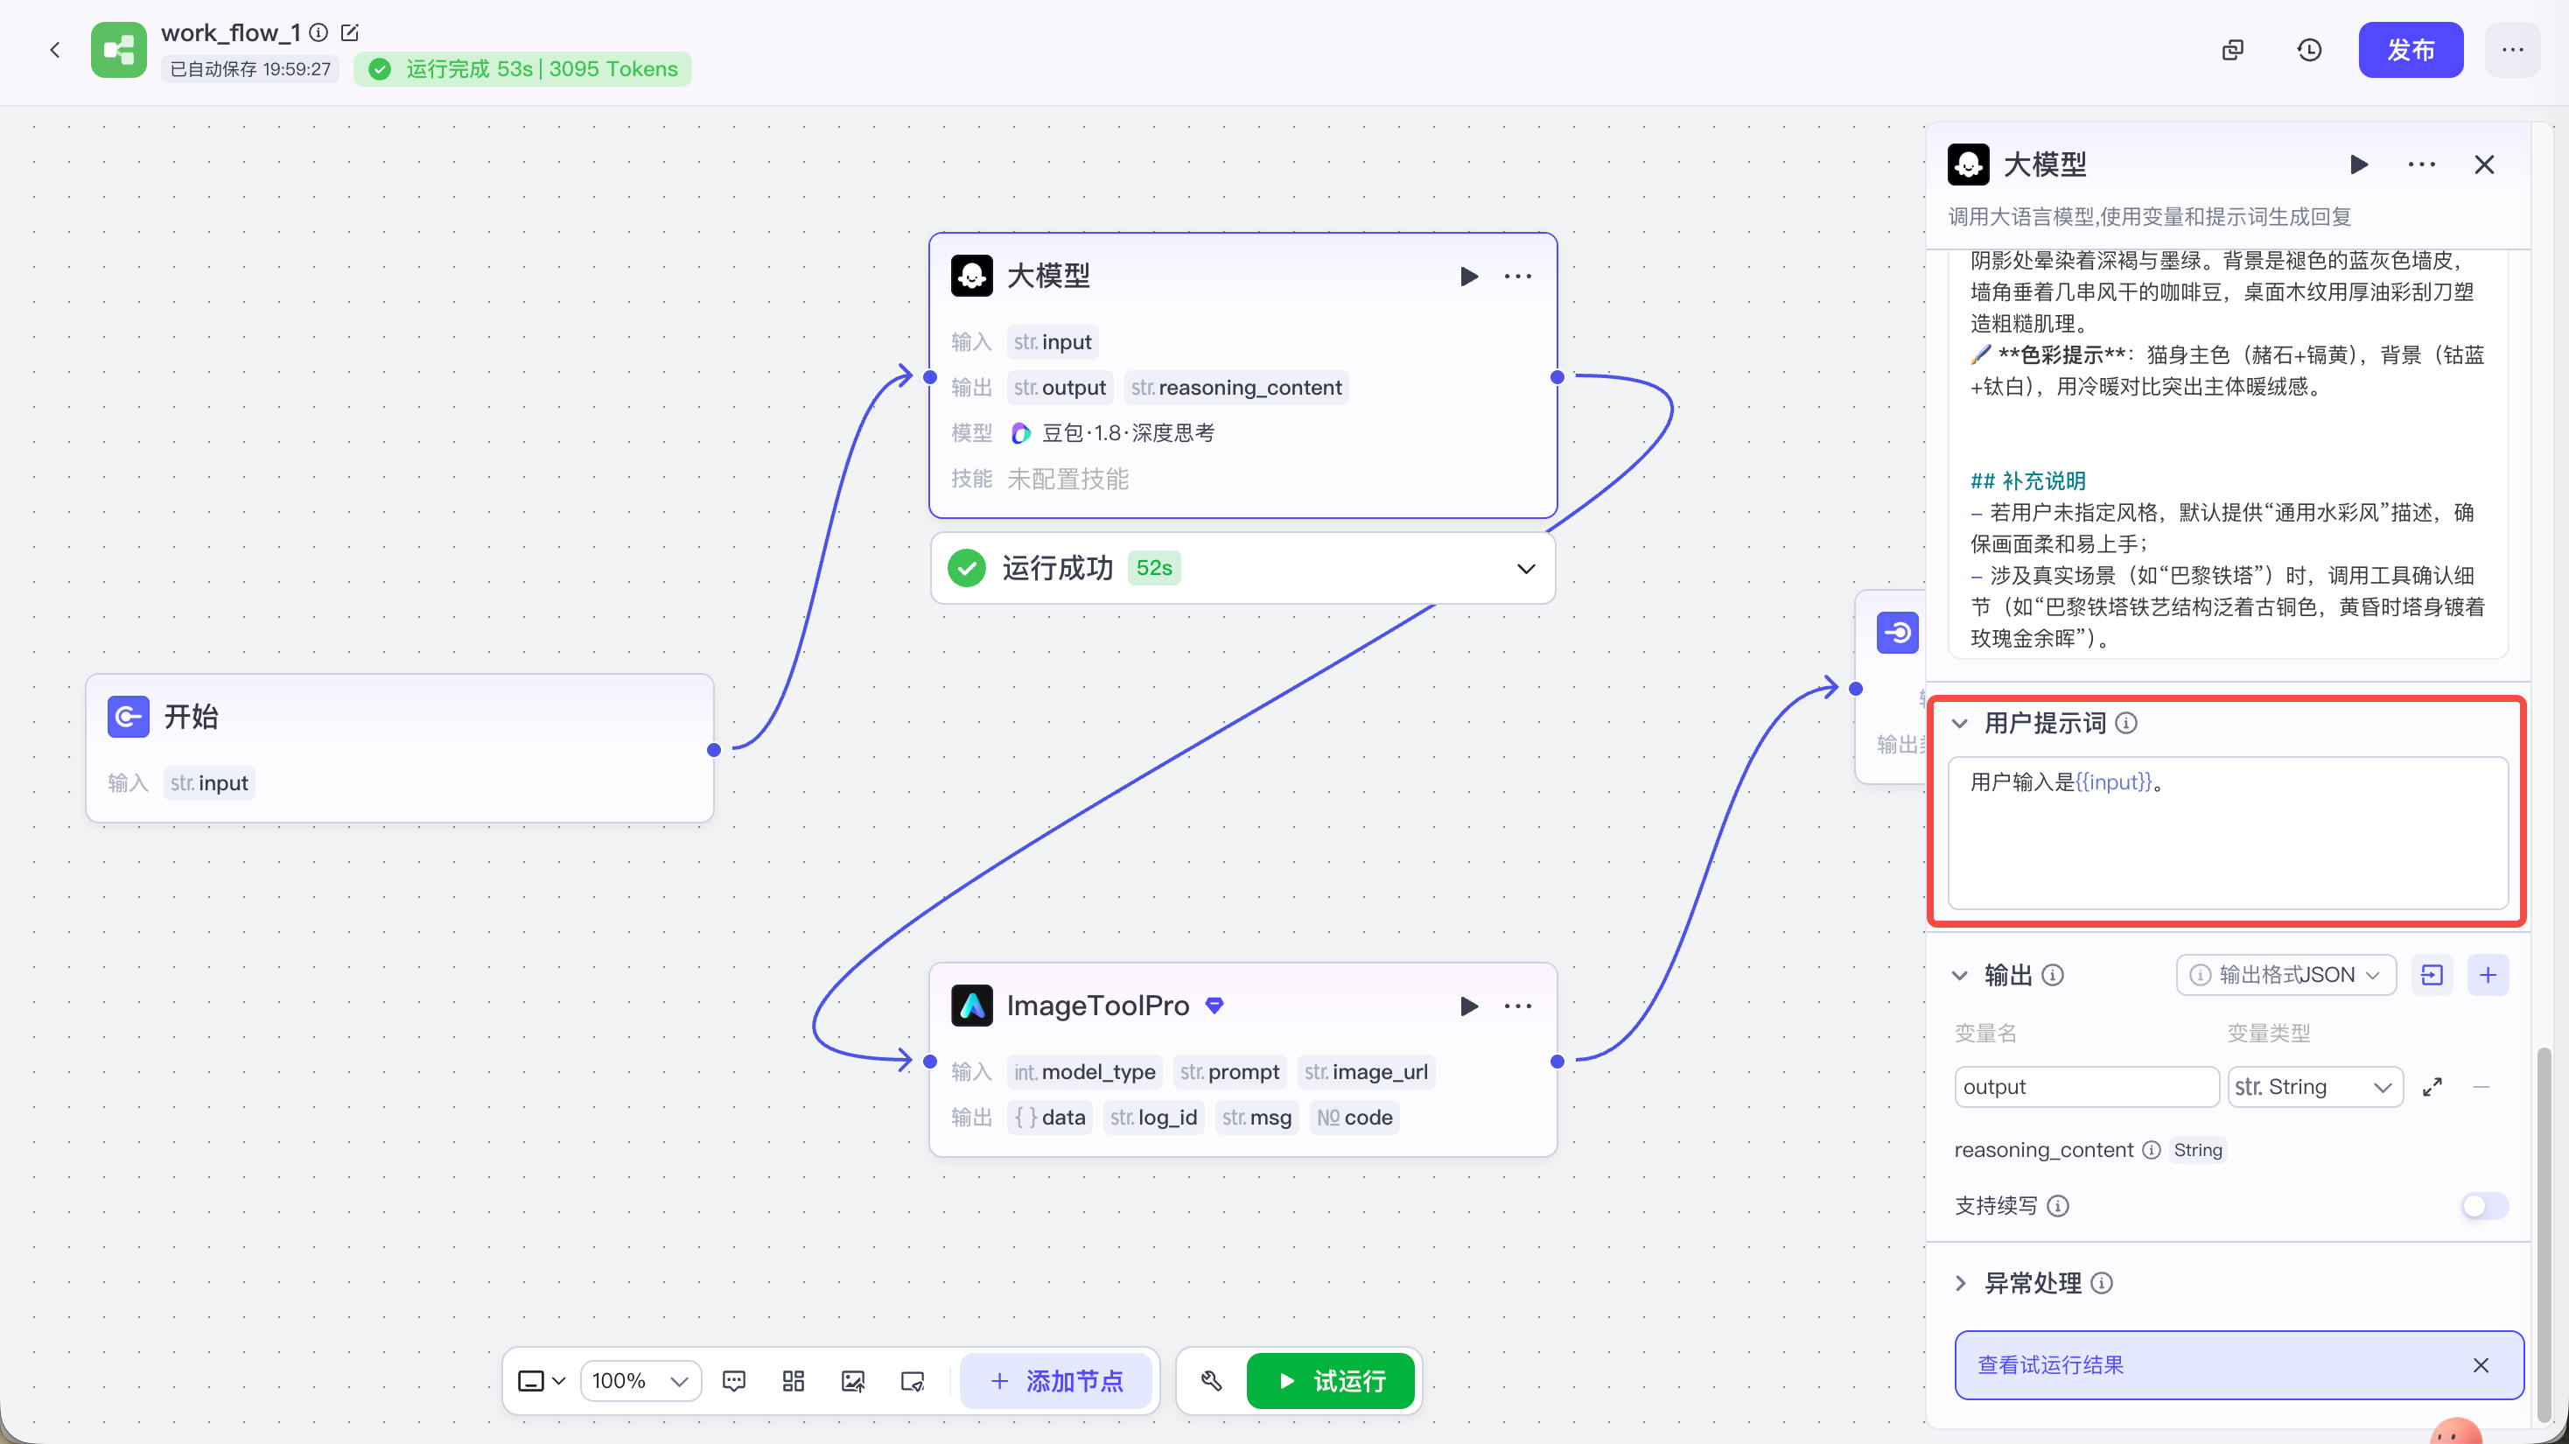Click the ImageToolPro node logo

(972, 1006)
